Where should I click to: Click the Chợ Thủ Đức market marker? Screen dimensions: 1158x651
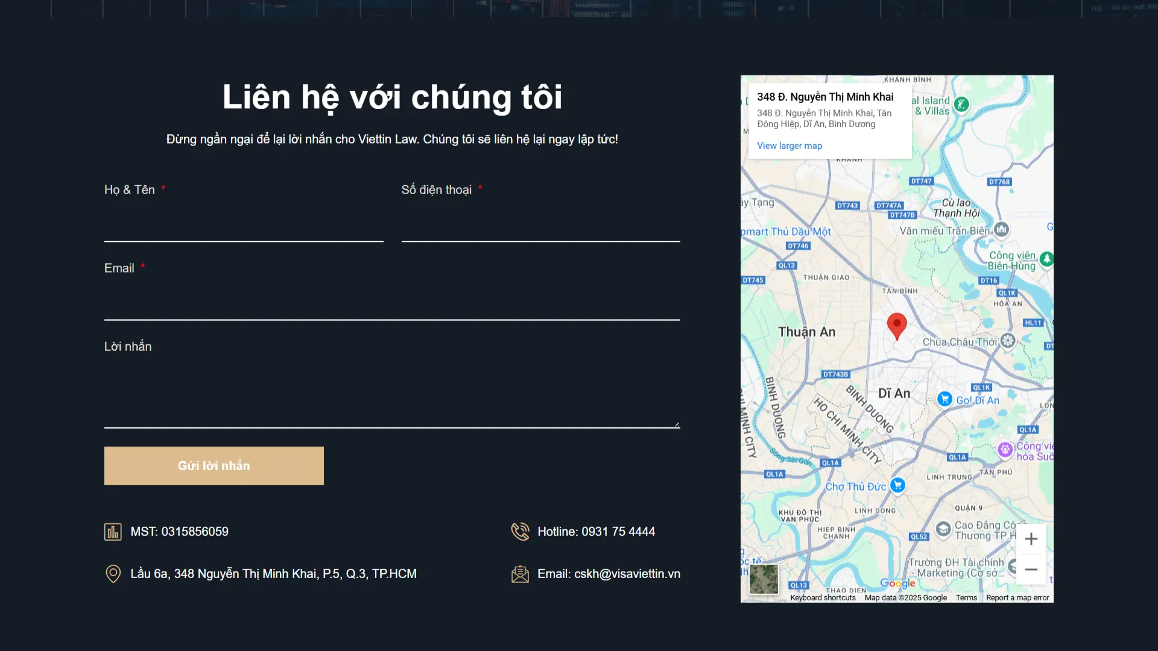(x=897, y=485)
